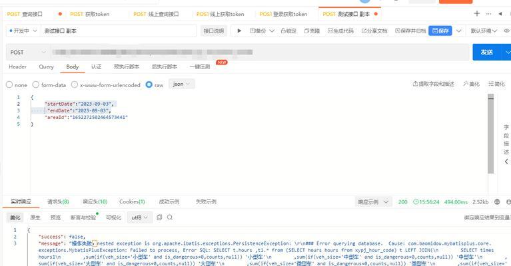Switch to the Query tab
This screenshot has height=266, width=511.
pyautogui.click(x=46, y=66)
